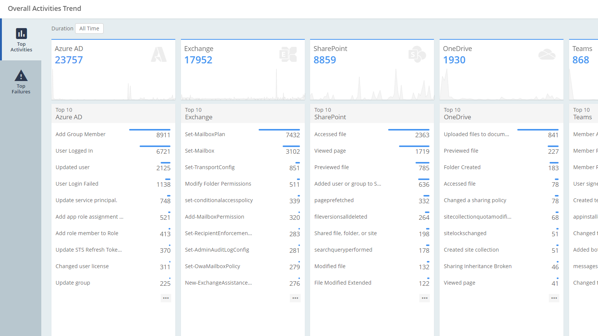Select Set-OwaMailboxPolicy row
598x336 pixels.
(x=243, y=266)
